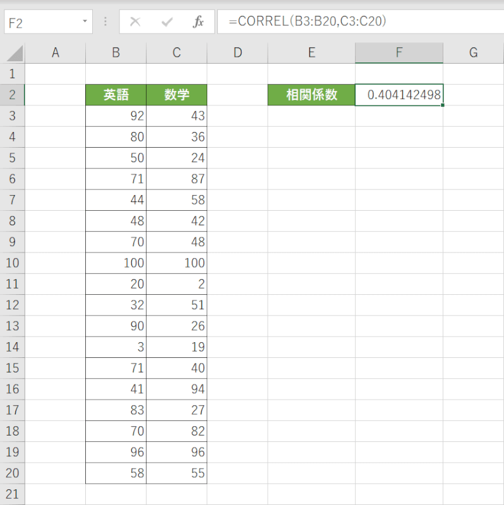Click the fill handle of cell F2

point(443,105)
